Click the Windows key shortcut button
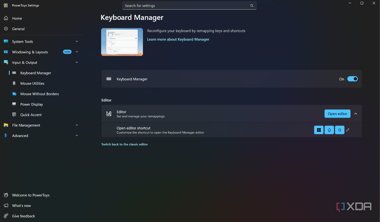 pos(319,130)
